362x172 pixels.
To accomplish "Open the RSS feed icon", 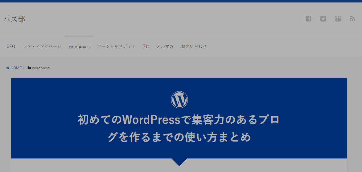I will [x=352, y=19].
